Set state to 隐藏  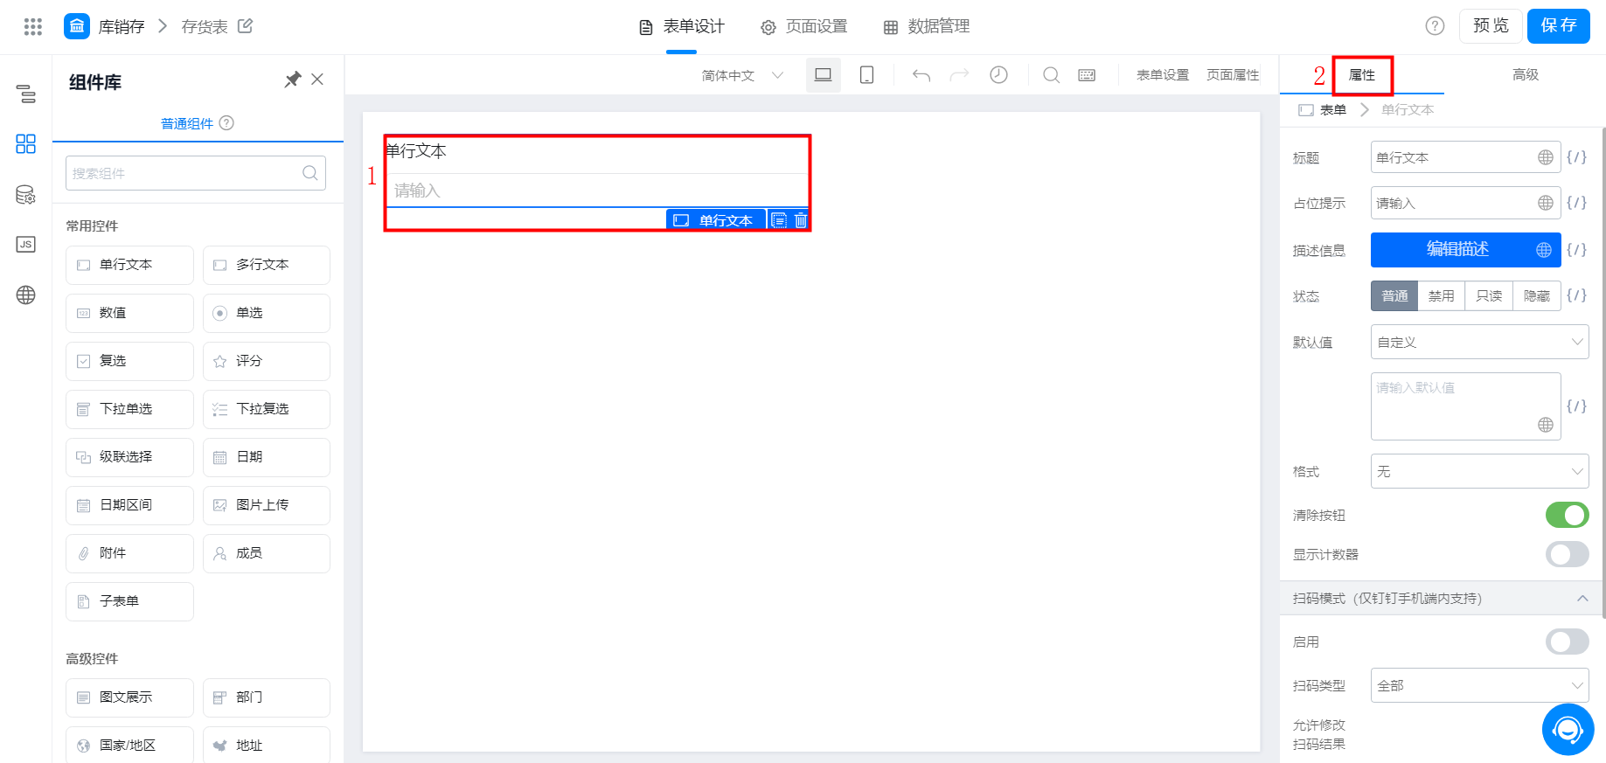click(1536, 295)
